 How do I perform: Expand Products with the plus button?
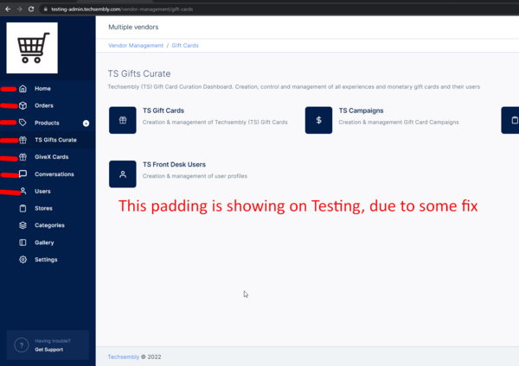tap(86, 123)
